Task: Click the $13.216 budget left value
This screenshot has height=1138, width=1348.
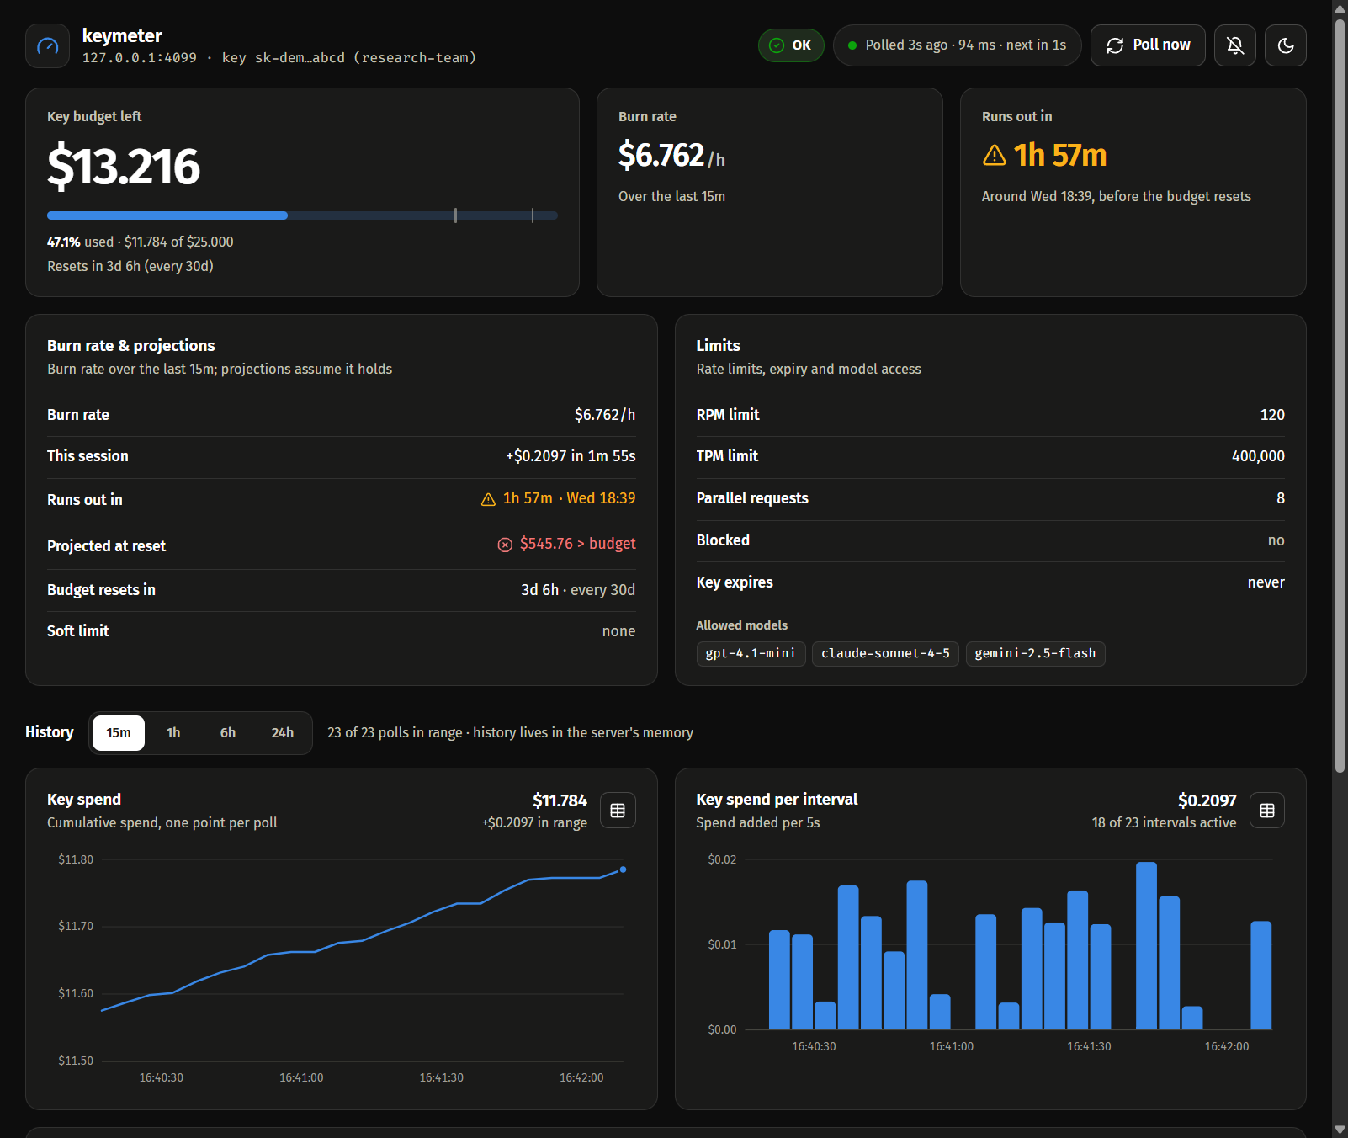Action: click(124, 166)
